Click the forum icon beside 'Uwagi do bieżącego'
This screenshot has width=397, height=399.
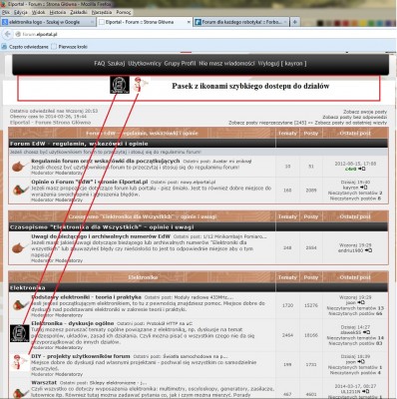(19, 247)
